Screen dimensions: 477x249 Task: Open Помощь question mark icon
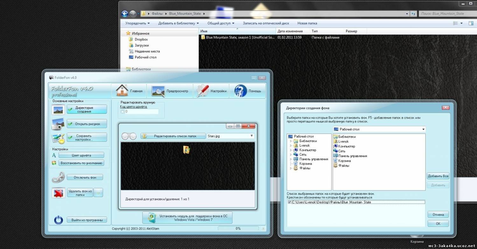(x=241, y=91)
